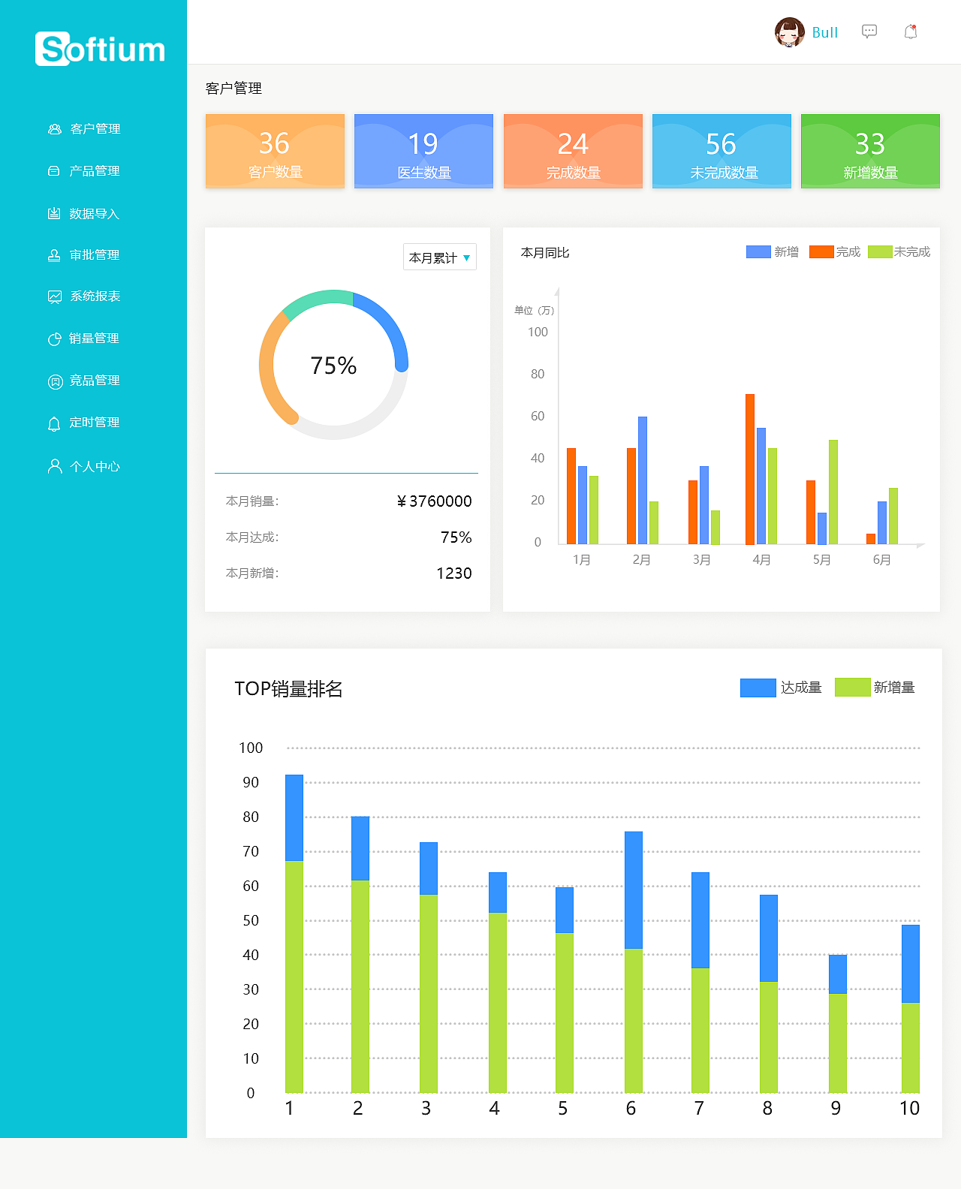Click the 本月同比 chart title

point(545,253)
